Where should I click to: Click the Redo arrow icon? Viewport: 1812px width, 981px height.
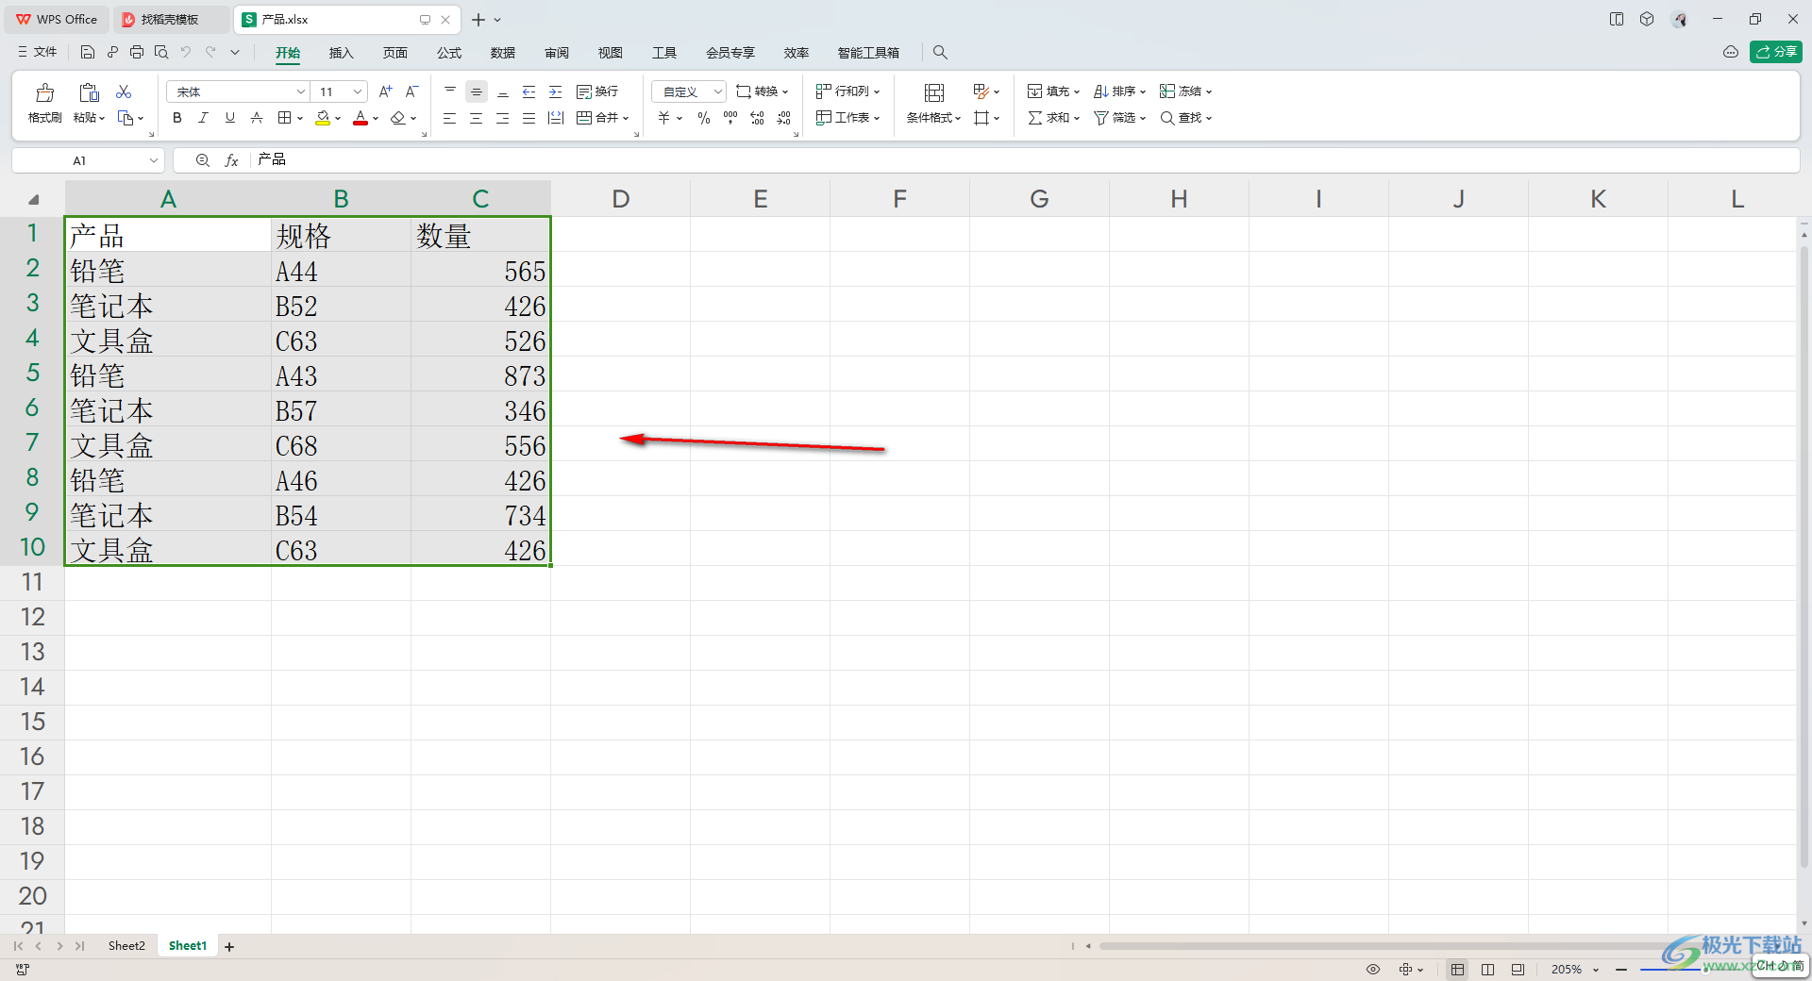(x=210, y=52)
